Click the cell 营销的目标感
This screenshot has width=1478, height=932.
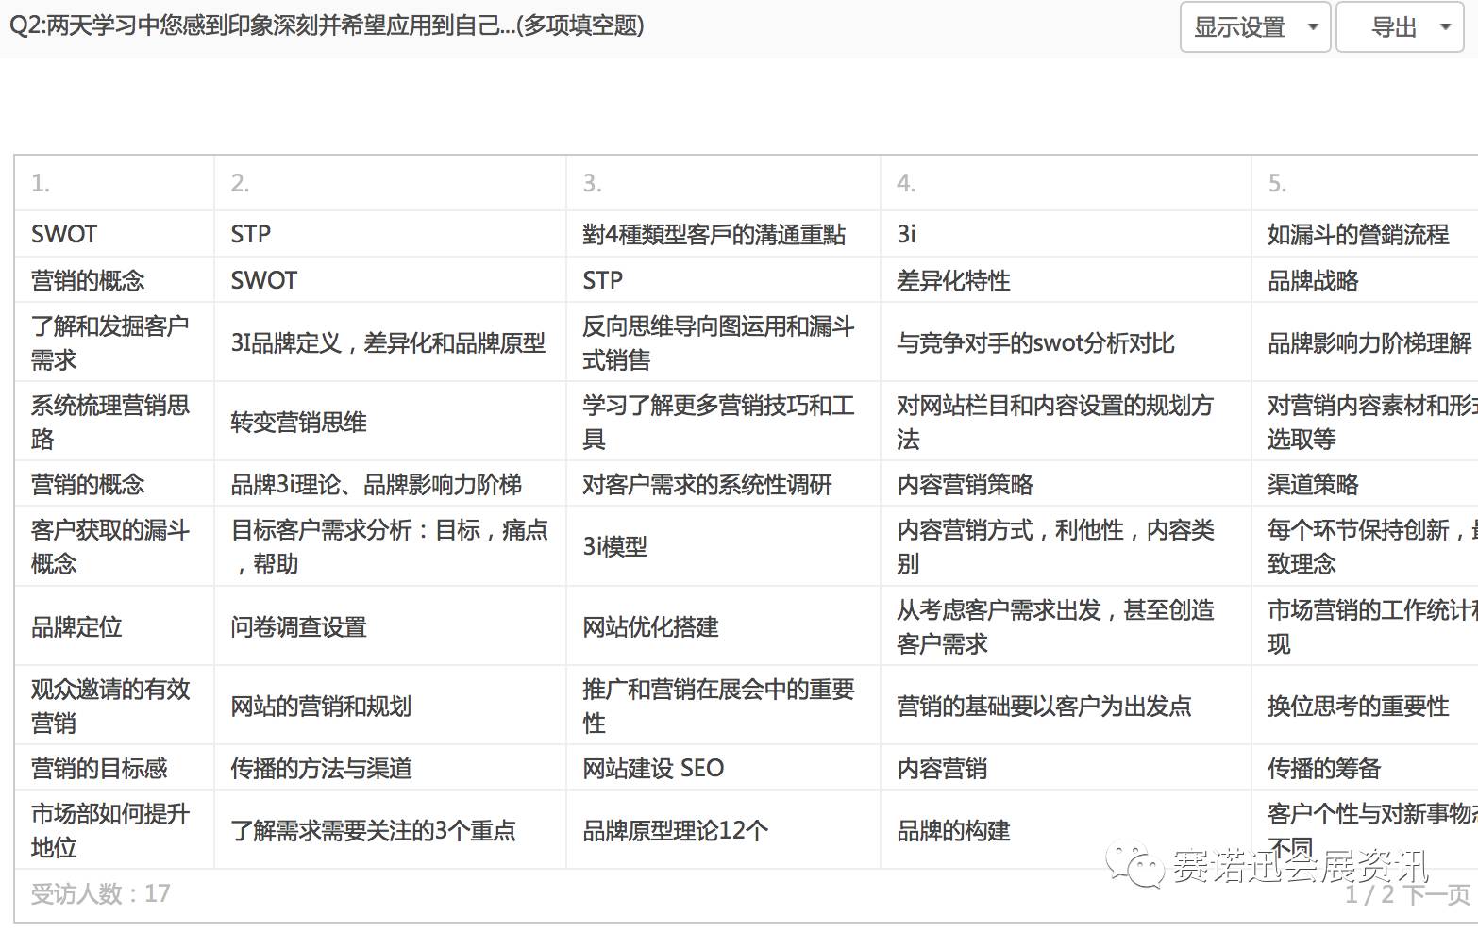tap(115, 768)
